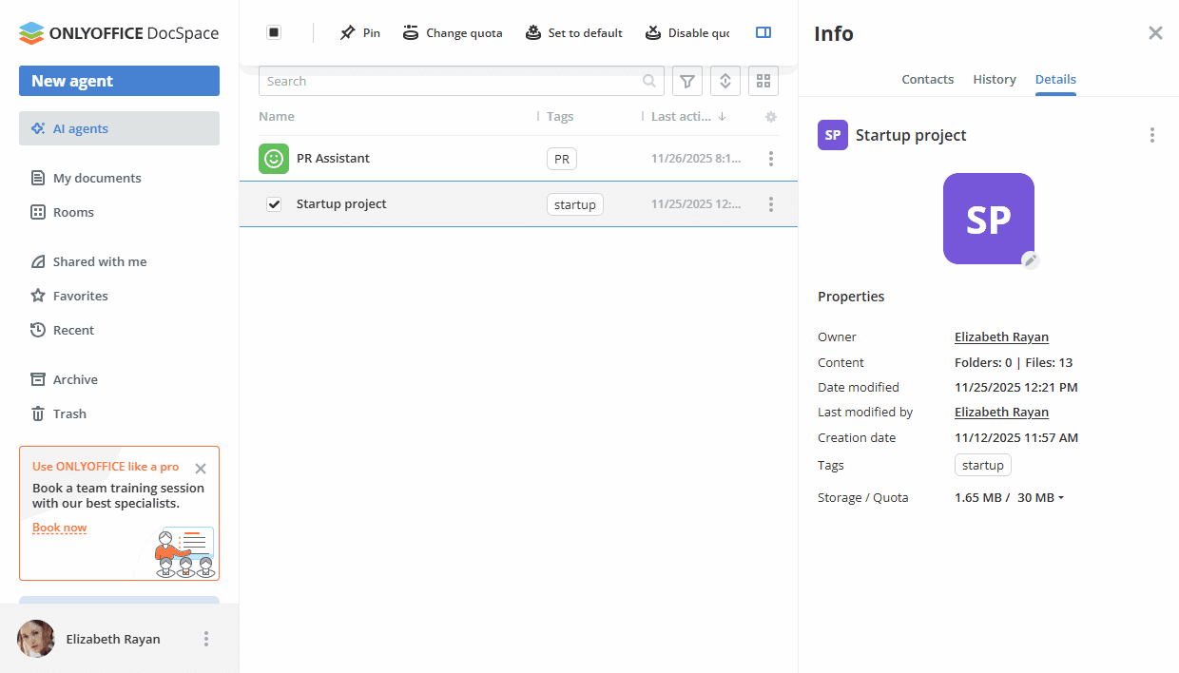This screenshot has width=1179, height=673.
Task: Click the New agent button
Action: tap(119, 81)
